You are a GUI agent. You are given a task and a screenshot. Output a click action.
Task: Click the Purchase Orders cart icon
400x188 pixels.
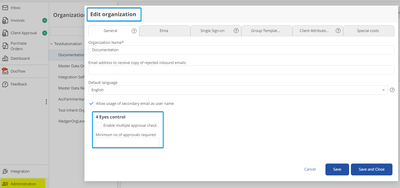(x=5, y=46)
